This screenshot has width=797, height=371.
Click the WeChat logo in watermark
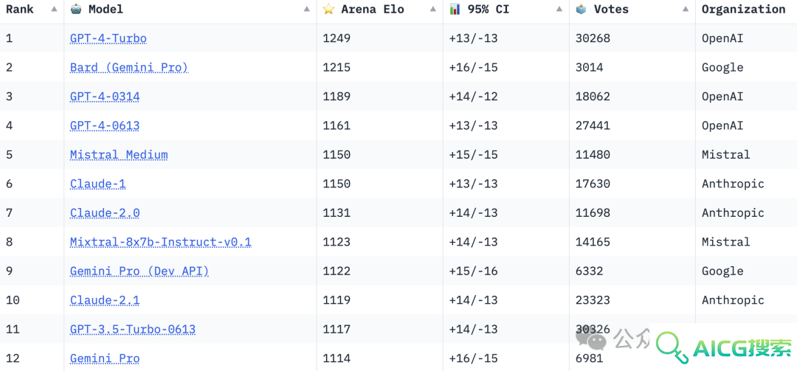(x=592, y=338)
